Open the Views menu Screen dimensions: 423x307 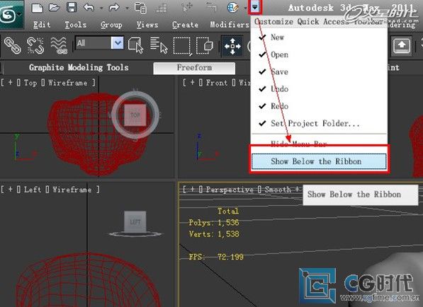coord(147,25)
